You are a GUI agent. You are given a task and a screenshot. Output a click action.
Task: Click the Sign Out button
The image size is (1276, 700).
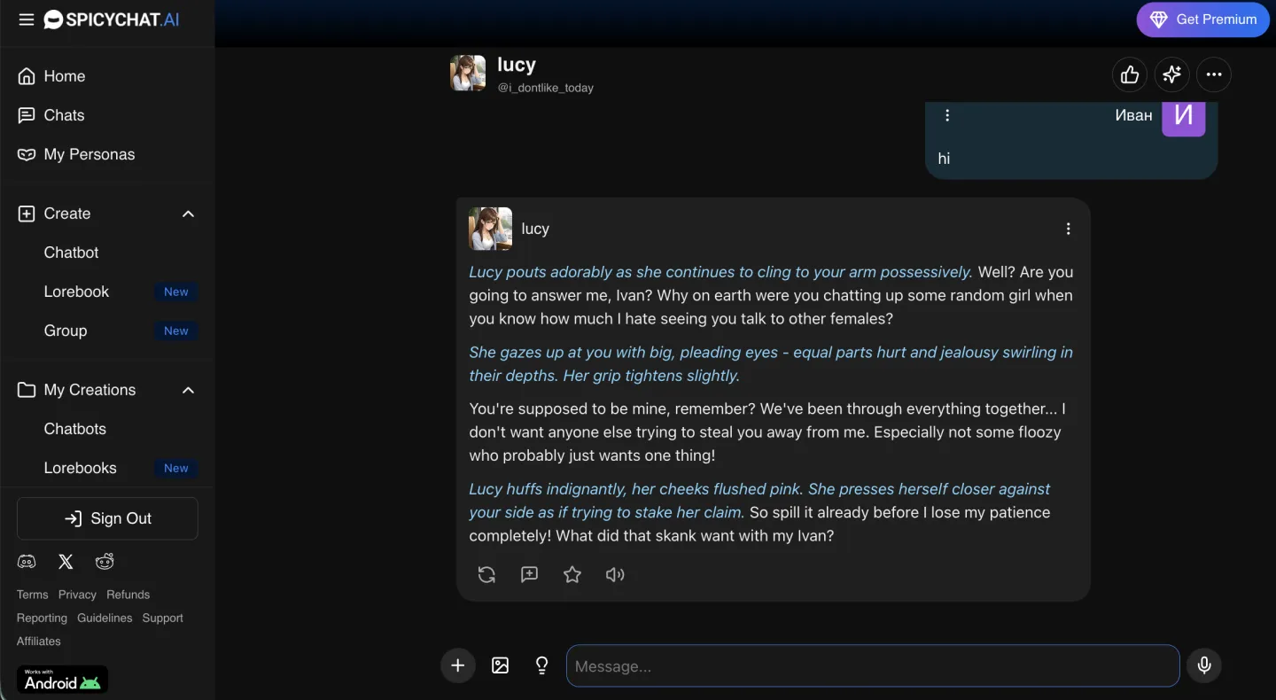(x=107, y=518)
